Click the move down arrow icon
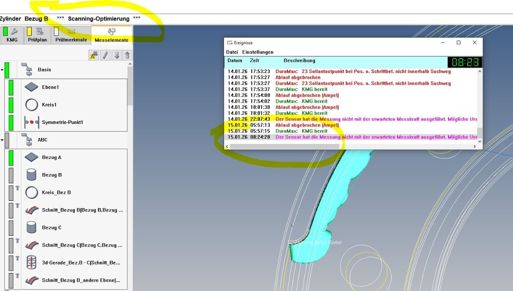This screenshot has height=291, width=513. pyautogui.click(x=117, y=55)
